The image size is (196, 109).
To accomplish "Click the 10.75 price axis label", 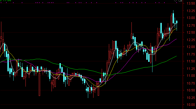I will click(191, 83).
